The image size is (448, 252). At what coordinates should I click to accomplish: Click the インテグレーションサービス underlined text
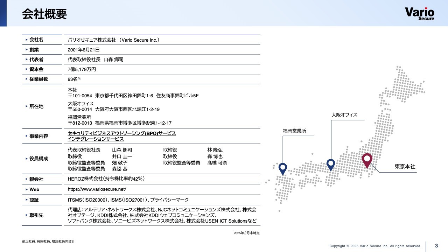pyautogui.click(x=96, y=139)
